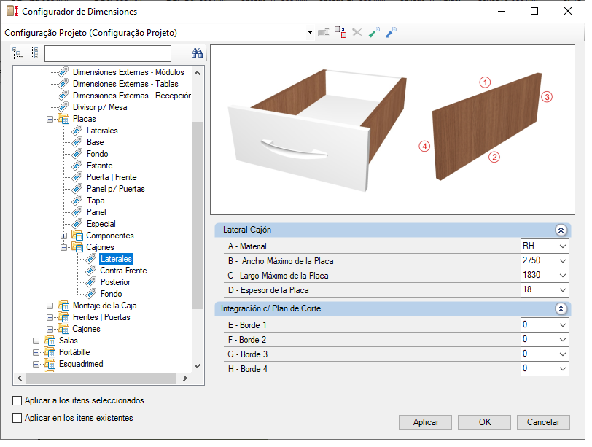The image size is (592, 447).
Task: Click the green arrow export icon
Action: point(374,33)
